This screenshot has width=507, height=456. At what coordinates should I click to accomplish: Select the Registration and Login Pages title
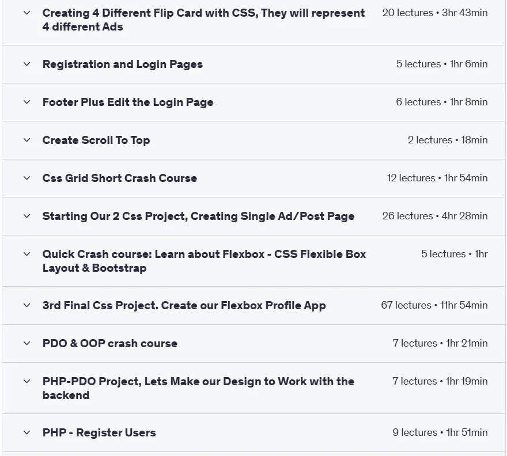(123, 64)
